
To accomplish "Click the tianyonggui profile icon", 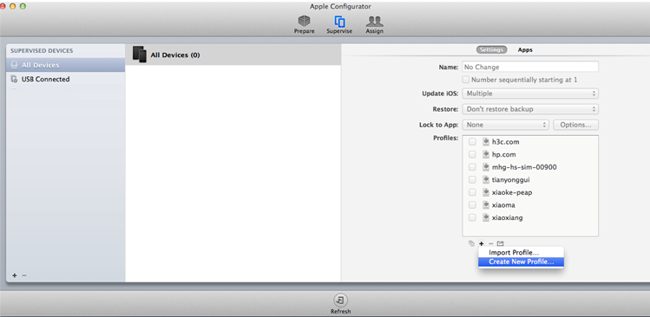I will [486, 179].
